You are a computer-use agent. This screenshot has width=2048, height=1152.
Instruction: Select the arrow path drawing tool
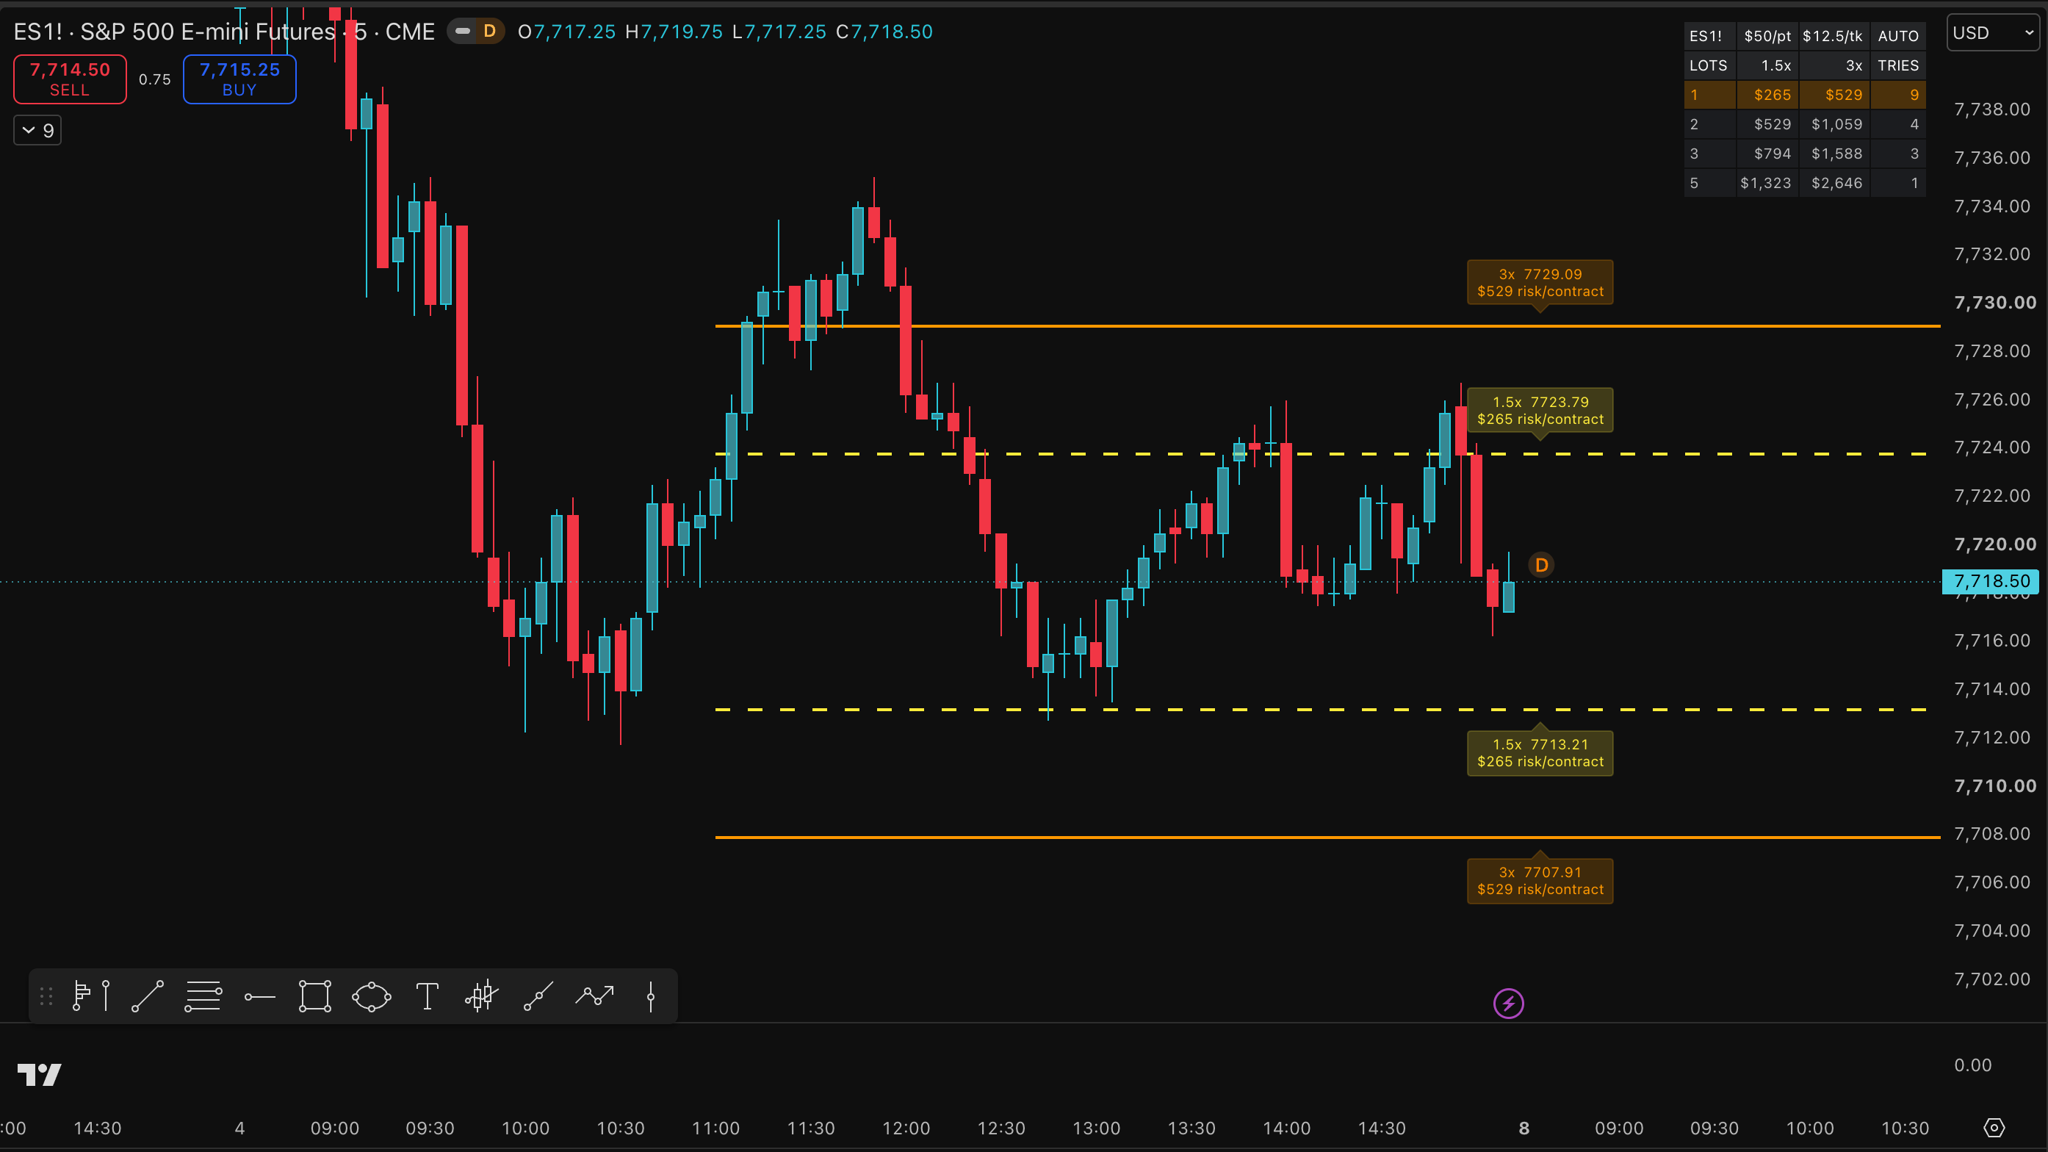[x=595, y=996]
